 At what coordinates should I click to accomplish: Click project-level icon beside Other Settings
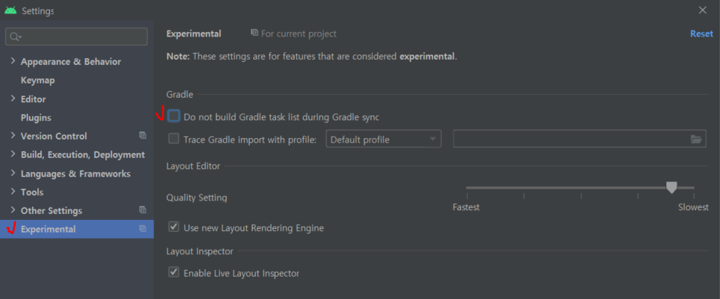(x=143, y=210)
